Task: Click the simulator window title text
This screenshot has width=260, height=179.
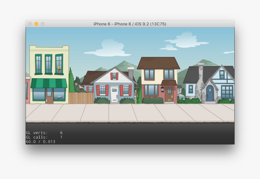Action: pos(130,24)
